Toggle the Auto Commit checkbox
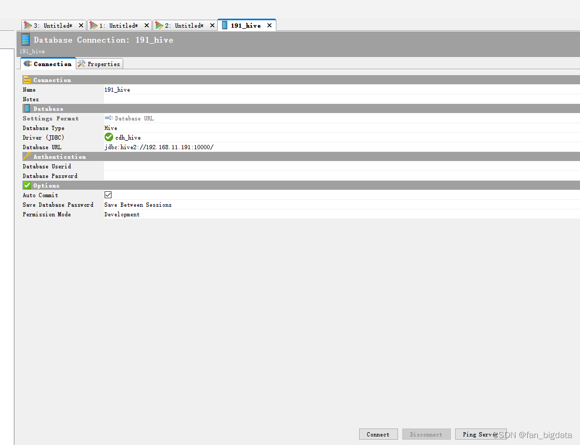Image resolution: width=580 pixels, height=445 pixels. click(108, 195)
